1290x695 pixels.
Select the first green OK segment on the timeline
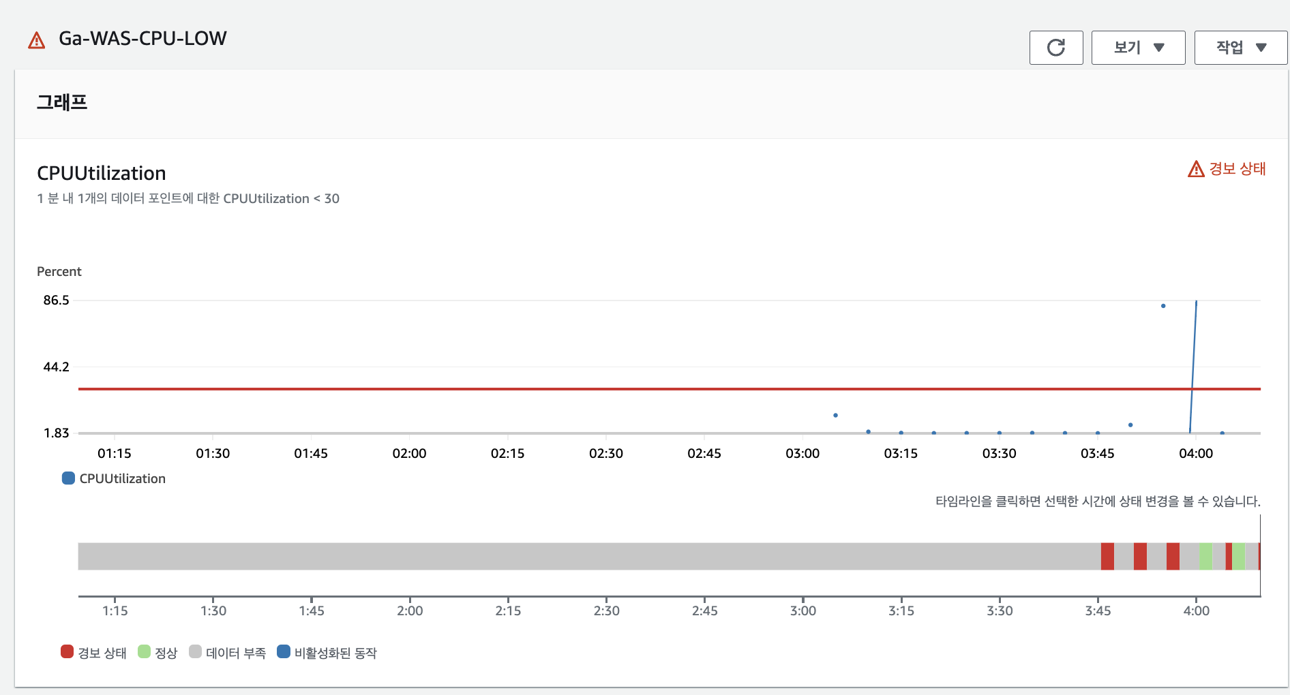(1205, 556)
